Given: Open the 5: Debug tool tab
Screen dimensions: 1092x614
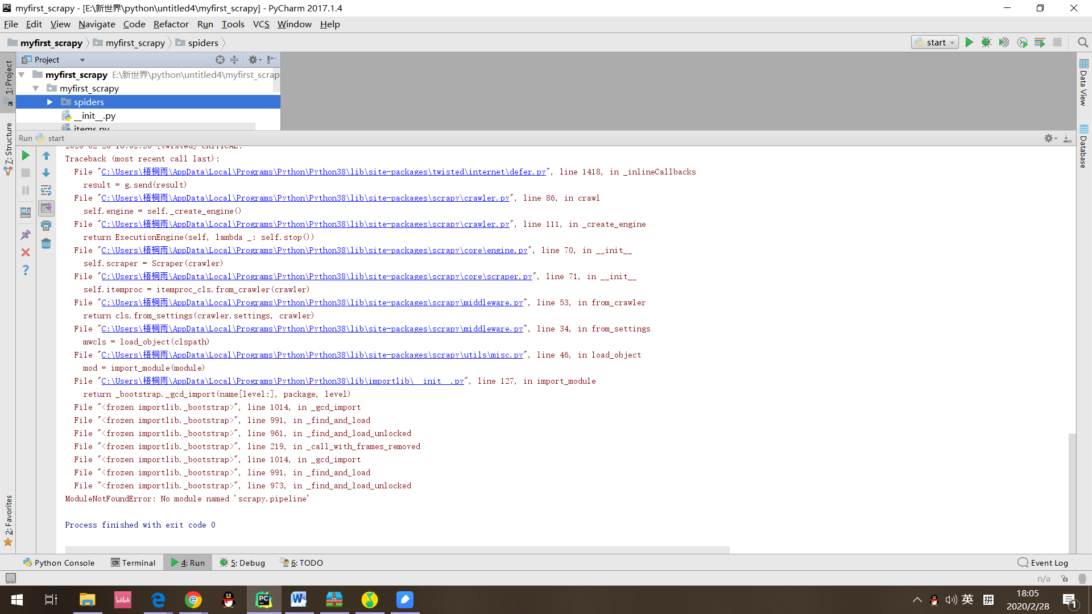Looking at the screenshot, I should [243, 563].
